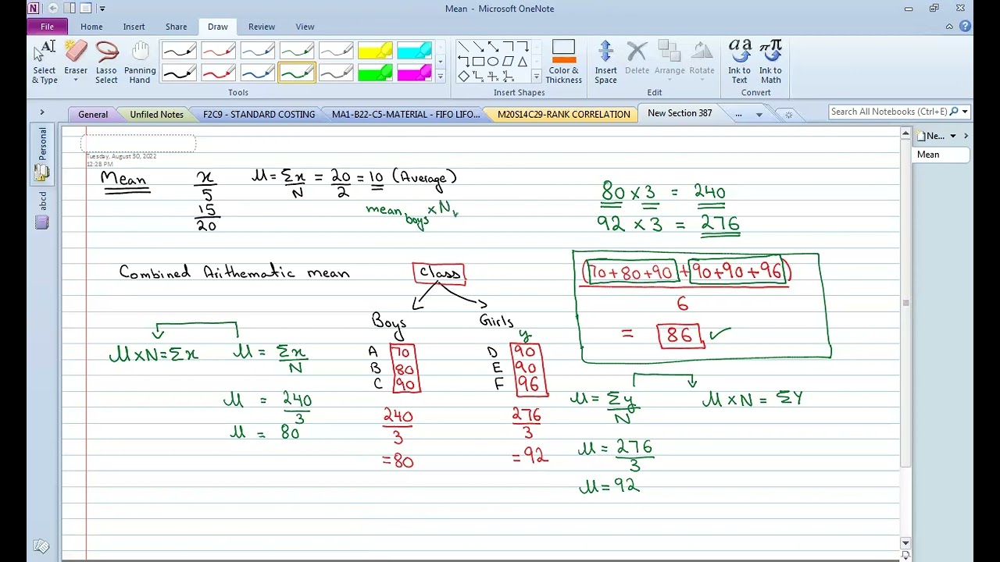This screenshot has width=1000, height=562.
Task: Insert a triangle shape
Action: coord(523,62)
